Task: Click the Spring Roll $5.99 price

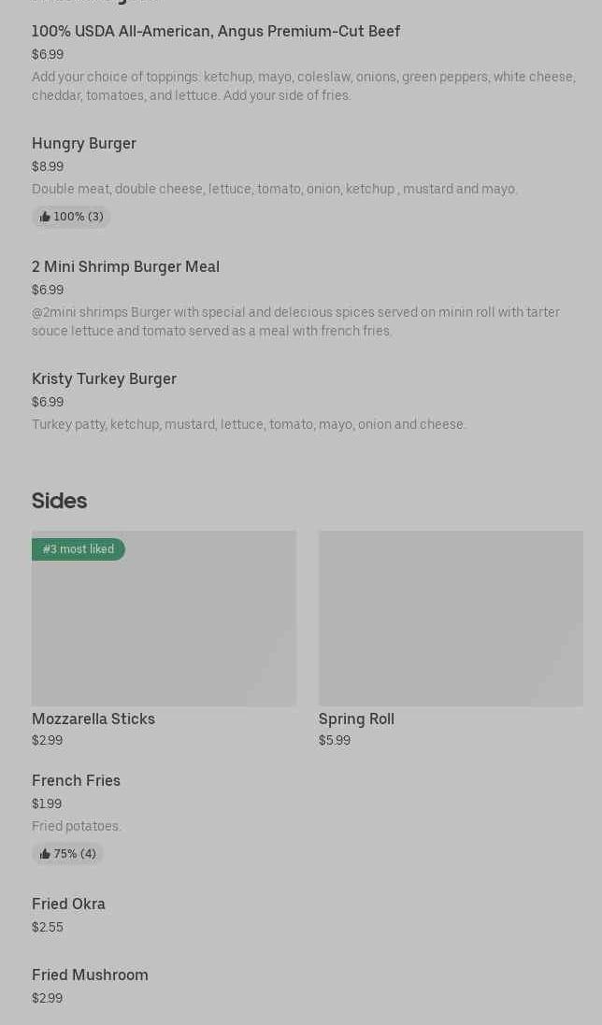Action: (x=335, y=740)
